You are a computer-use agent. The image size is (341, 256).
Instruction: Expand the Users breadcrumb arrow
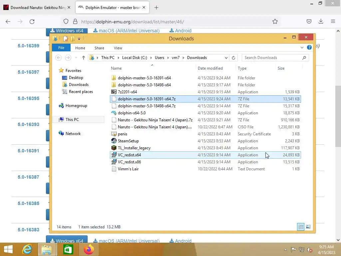click(168, 58)
